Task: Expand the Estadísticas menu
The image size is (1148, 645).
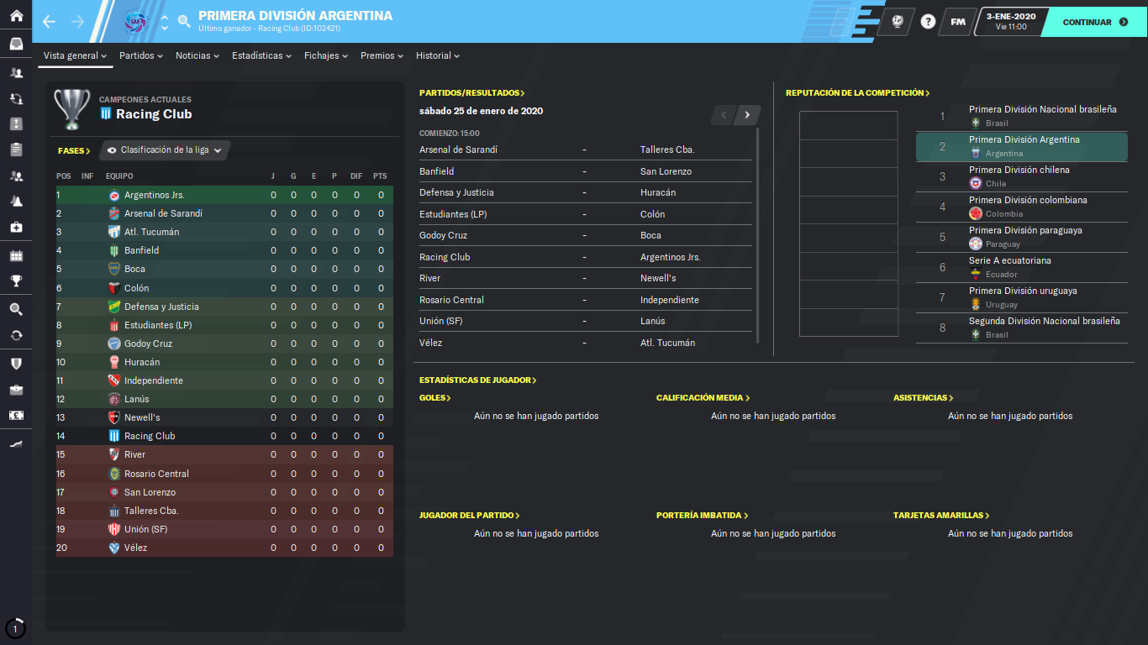Action: [262, 55]
